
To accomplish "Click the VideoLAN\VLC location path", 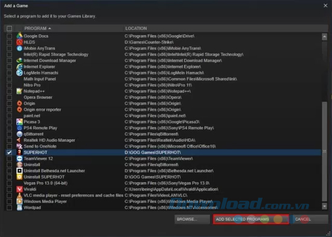I will coord(156,195).
